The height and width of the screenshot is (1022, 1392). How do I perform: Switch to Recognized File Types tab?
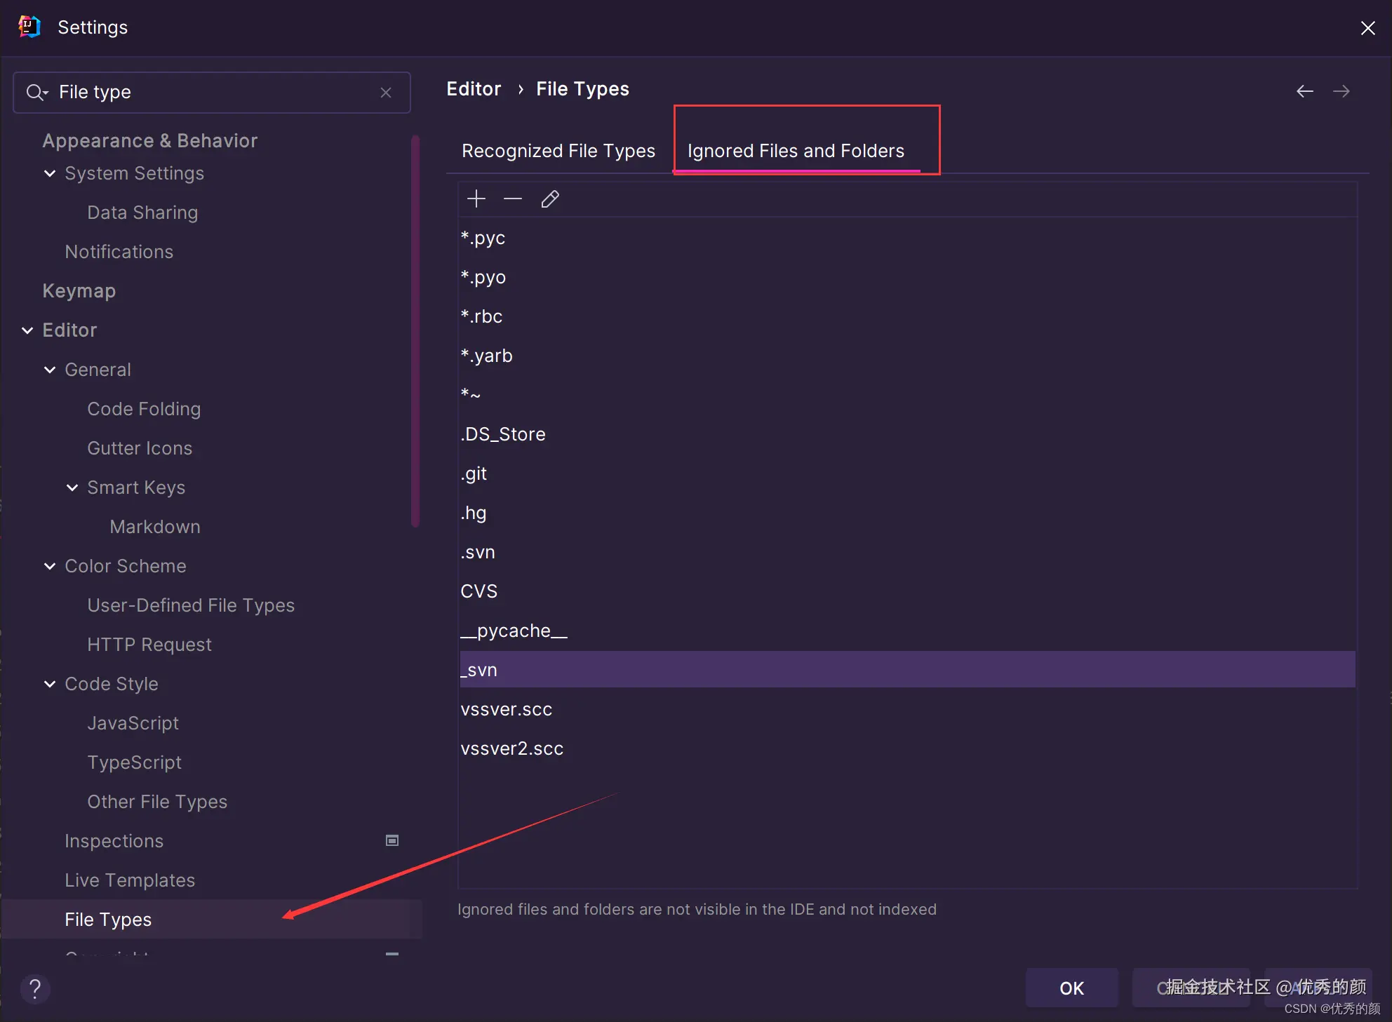click(558, 151)
